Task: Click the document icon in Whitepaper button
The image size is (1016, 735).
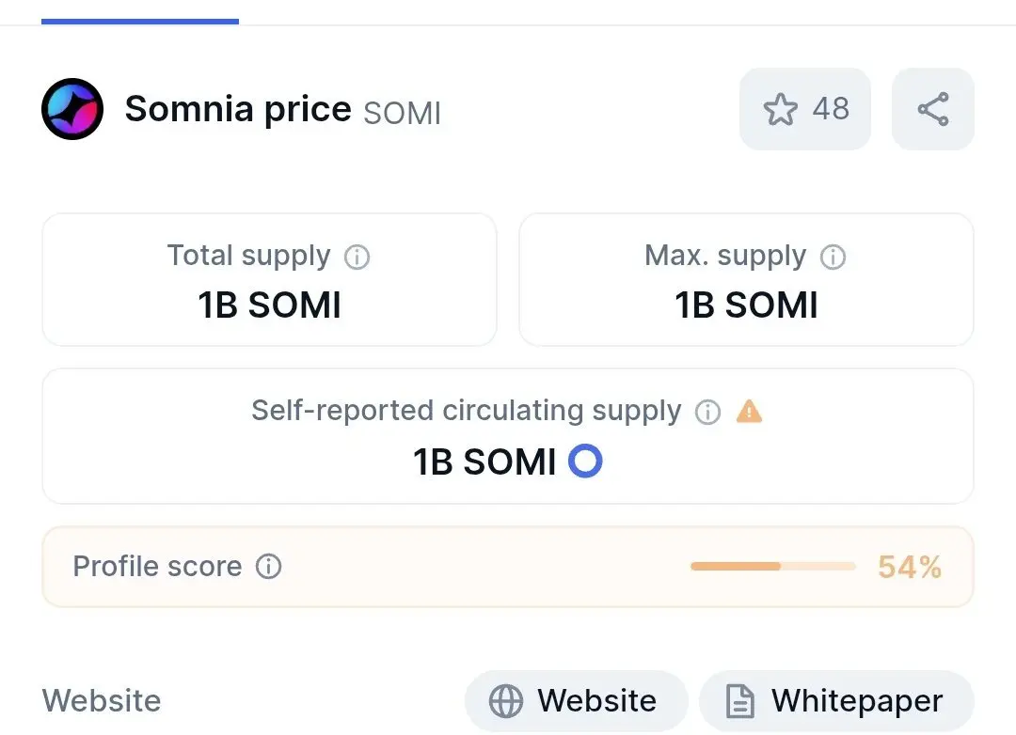Action: point(740,702)
